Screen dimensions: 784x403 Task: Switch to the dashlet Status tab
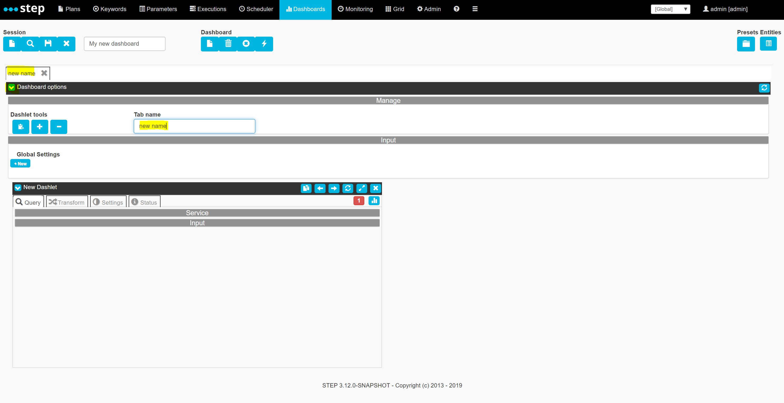(144, 202)
